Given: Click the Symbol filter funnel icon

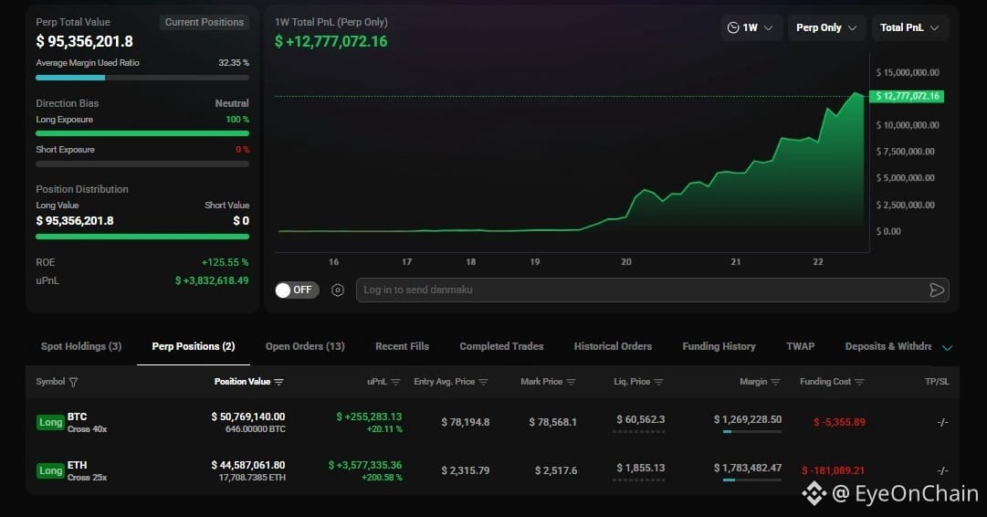Looking at the screenshot, I should (73, 382).
